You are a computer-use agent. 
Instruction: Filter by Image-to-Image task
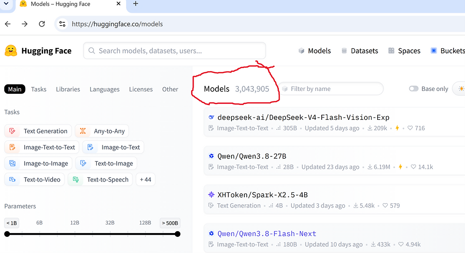pyautogui.click(x=38, y=163)
